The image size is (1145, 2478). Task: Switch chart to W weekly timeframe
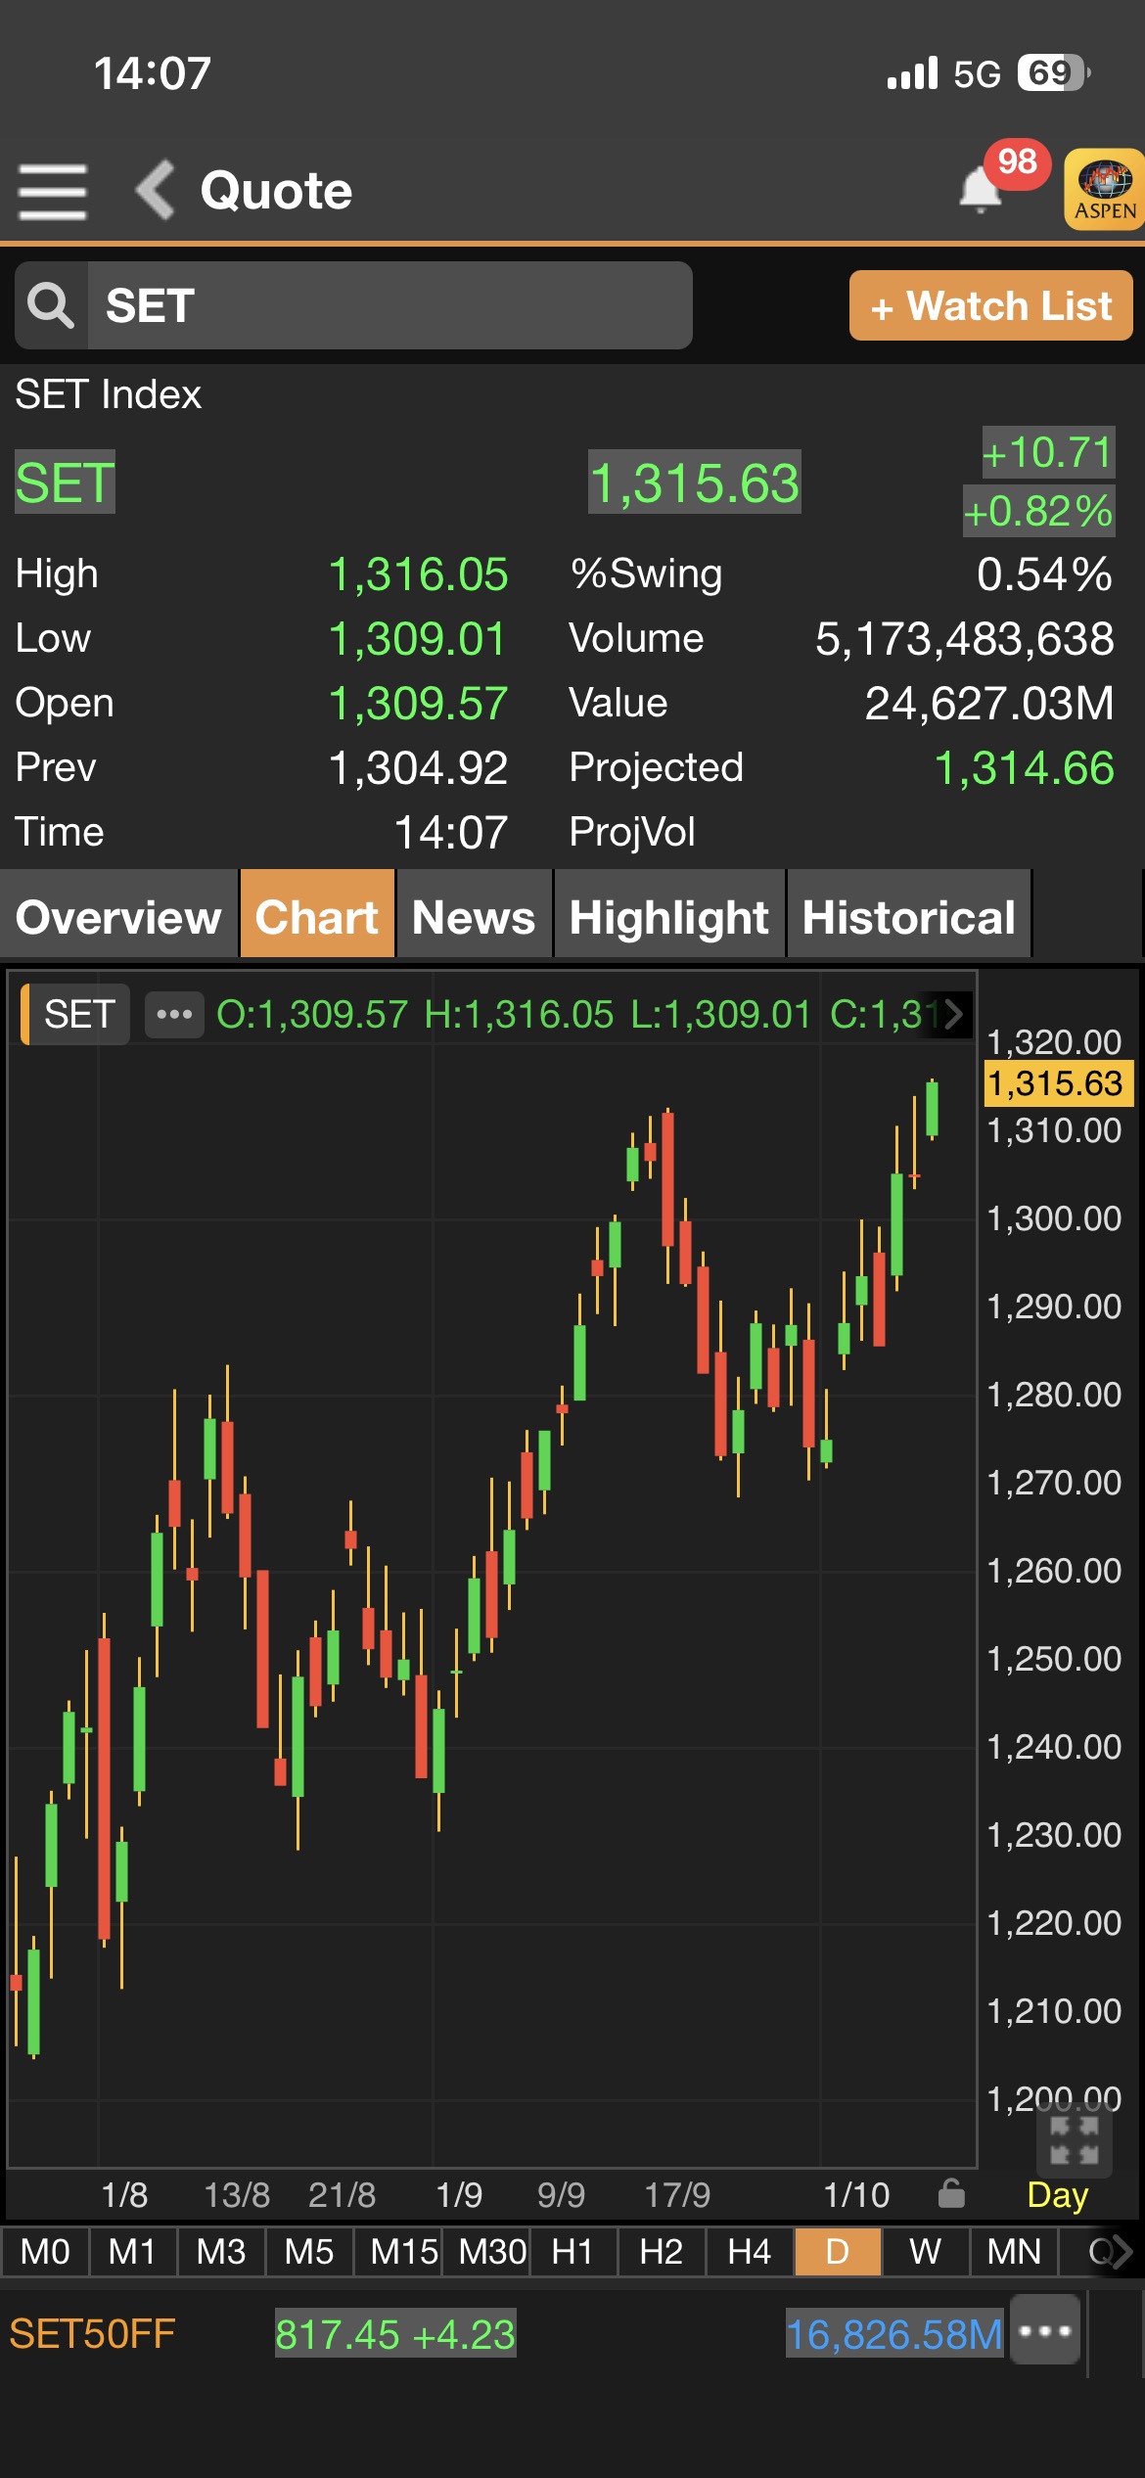[925, 2252]
